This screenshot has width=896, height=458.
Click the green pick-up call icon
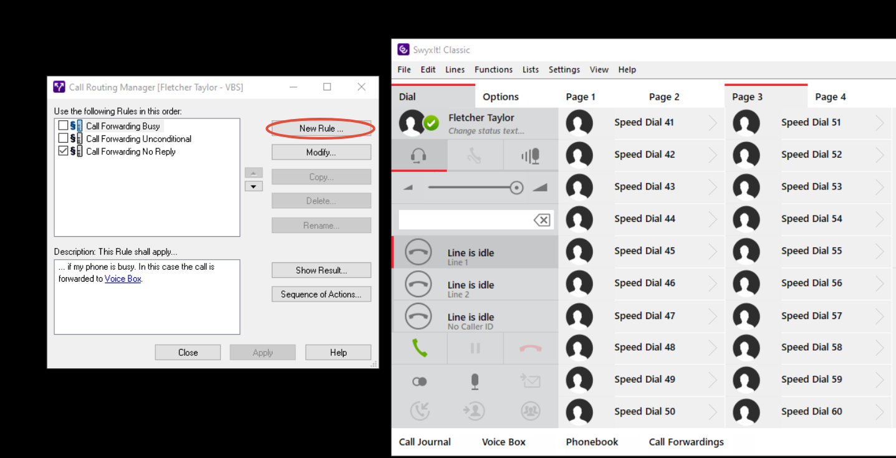point(420,348)
